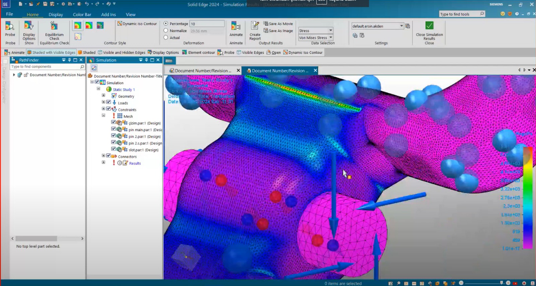Screen dimensions: 536x286
Task: Choose the first smooth contour style icon
Action: tap(78, 25)
